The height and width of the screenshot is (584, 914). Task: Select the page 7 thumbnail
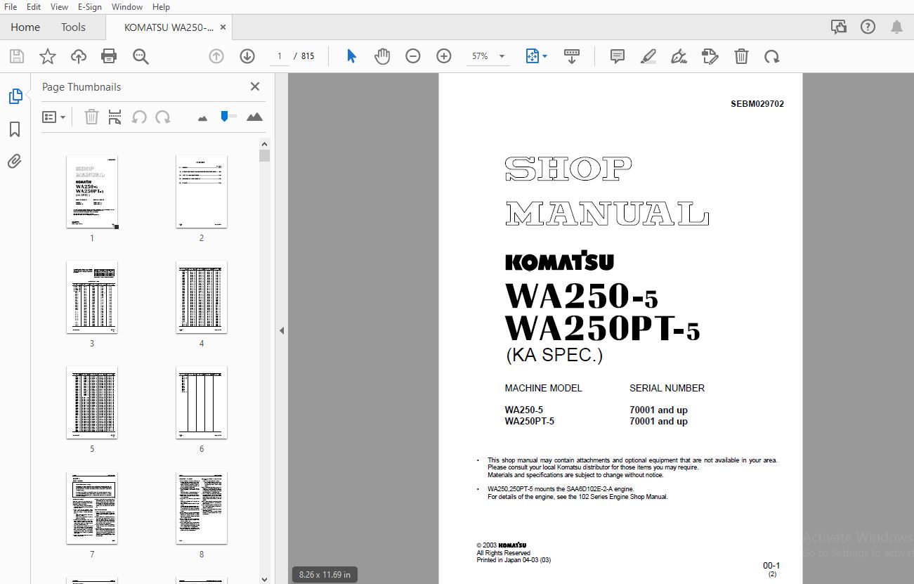pos(92,508)
